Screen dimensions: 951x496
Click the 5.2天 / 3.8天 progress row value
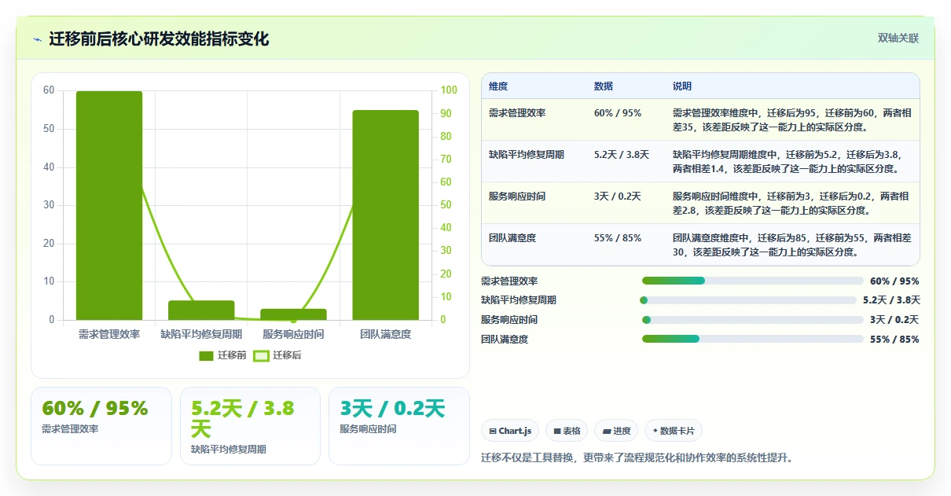pyautogui.click(x=891, y=300)
